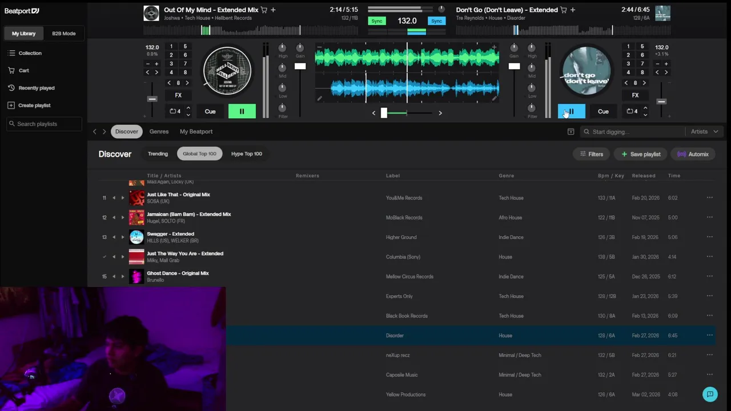The width and height of the screenshot is (731, 411).
Task: Add Out Of My Mind to cart
Action: pos(264,10)
